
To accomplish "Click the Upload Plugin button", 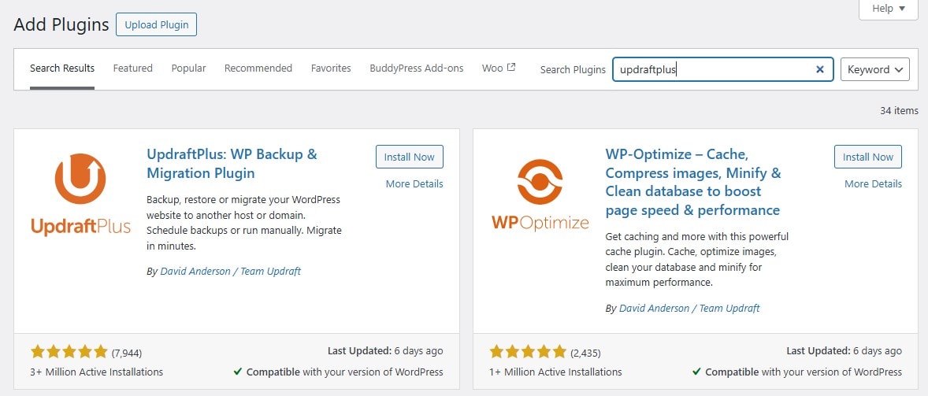I will click(x=156, y=25).
